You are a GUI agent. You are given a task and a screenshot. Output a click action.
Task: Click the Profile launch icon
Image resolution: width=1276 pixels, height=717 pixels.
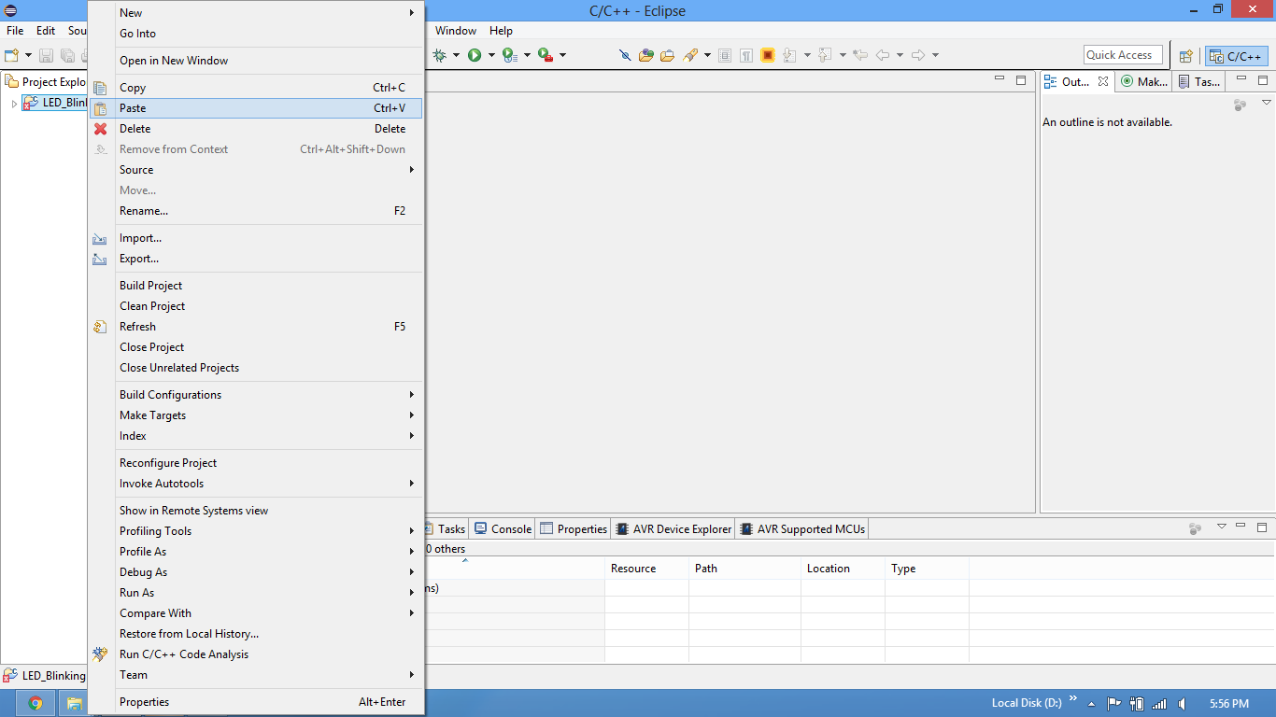(x=509, y=55)
